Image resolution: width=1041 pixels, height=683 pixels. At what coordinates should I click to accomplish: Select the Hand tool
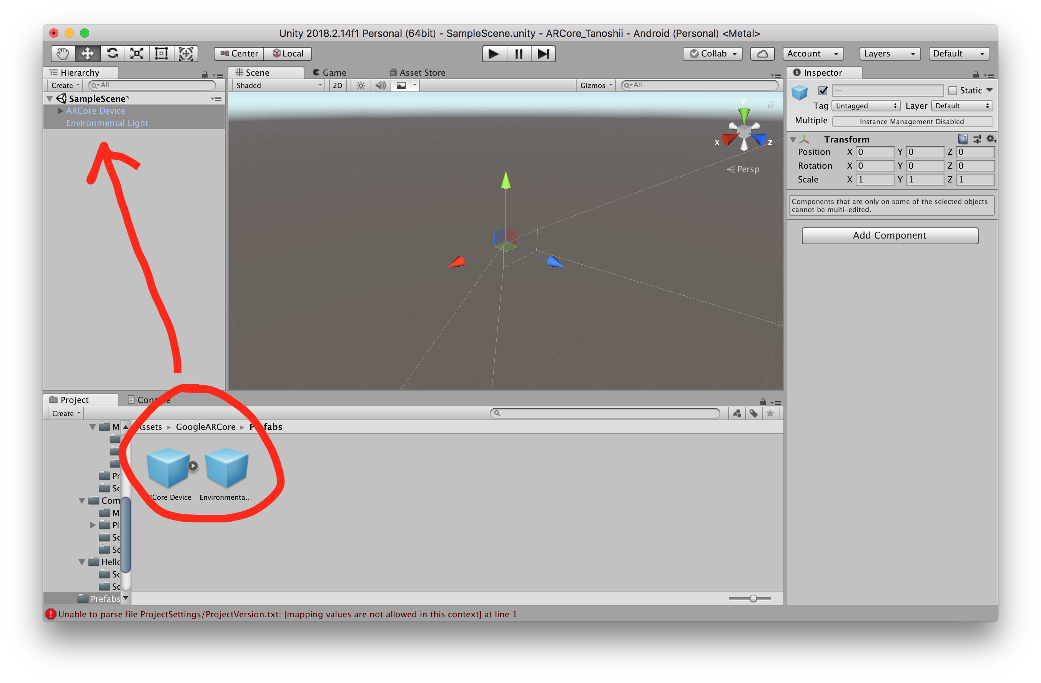63,54
